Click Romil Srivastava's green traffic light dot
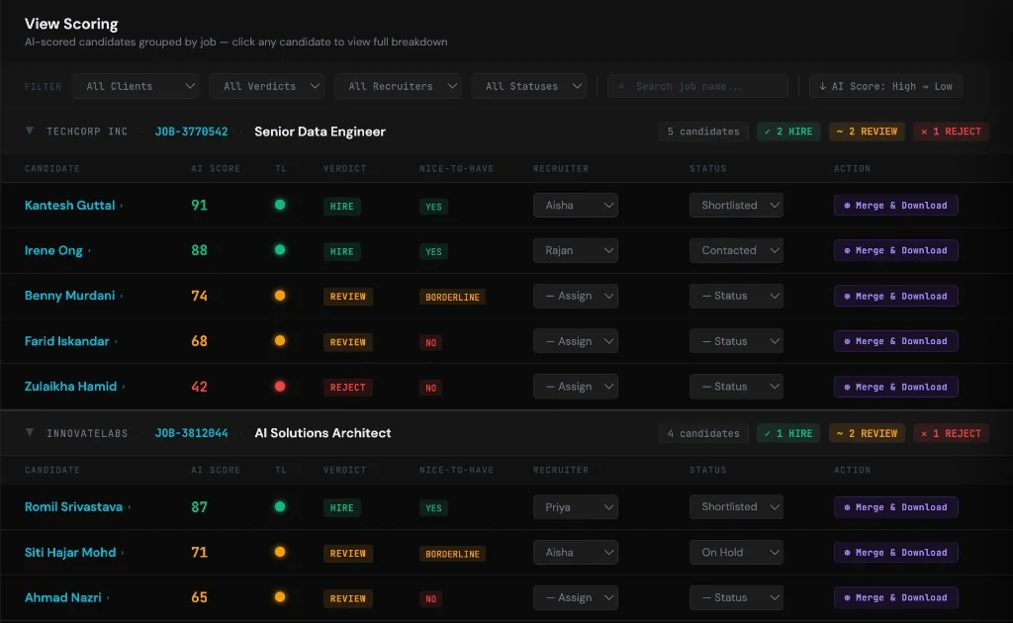Screen dimensions: 1013x623 coord(280,506)
